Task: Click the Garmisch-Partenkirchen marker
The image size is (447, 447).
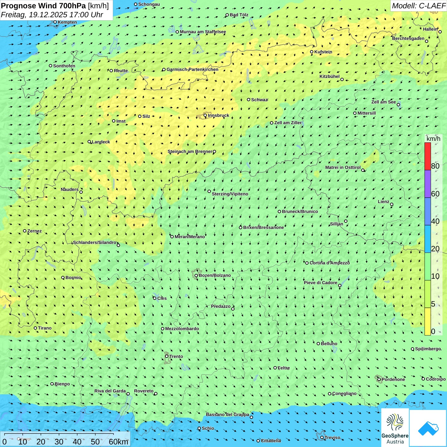Action: tap(164, 70)
